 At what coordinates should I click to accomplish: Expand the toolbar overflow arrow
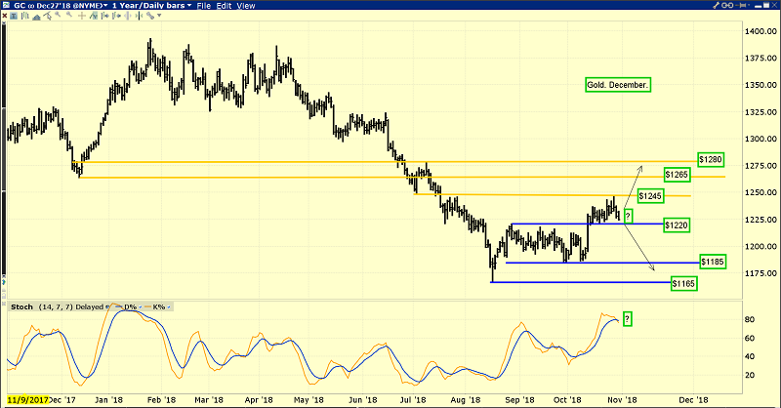(159, 16)
